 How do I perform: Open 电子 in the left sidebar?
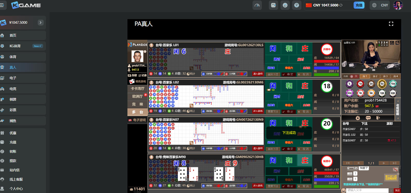coord(13,78)
